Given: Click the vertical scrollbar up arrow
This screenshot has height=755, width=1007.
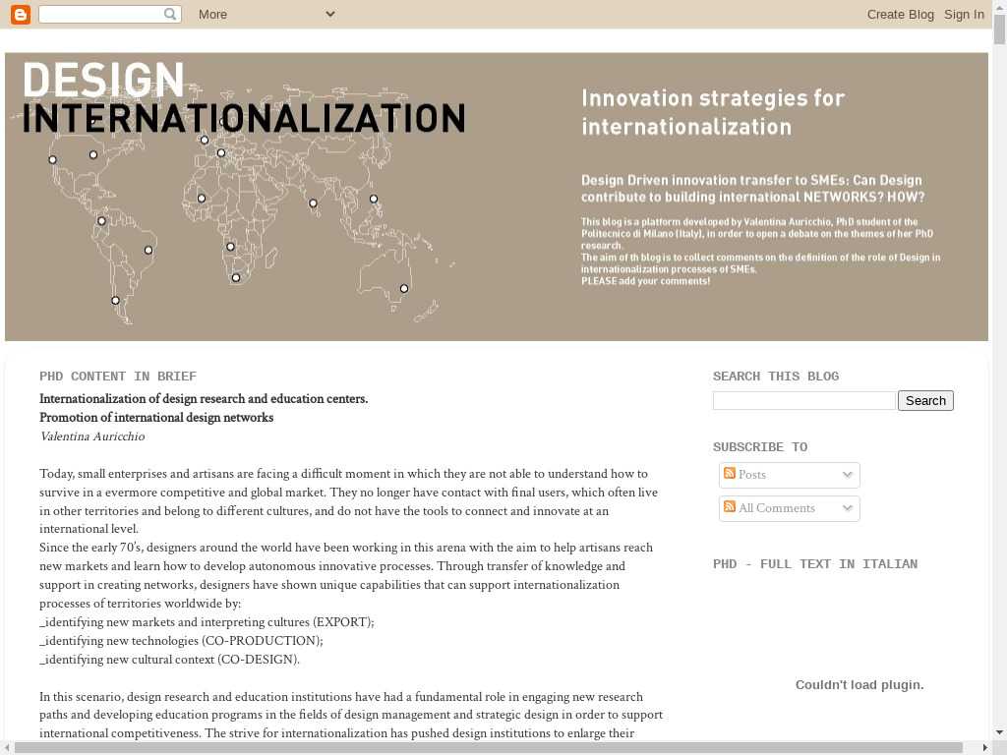Looking at the screenshot, I should [999, 7].
